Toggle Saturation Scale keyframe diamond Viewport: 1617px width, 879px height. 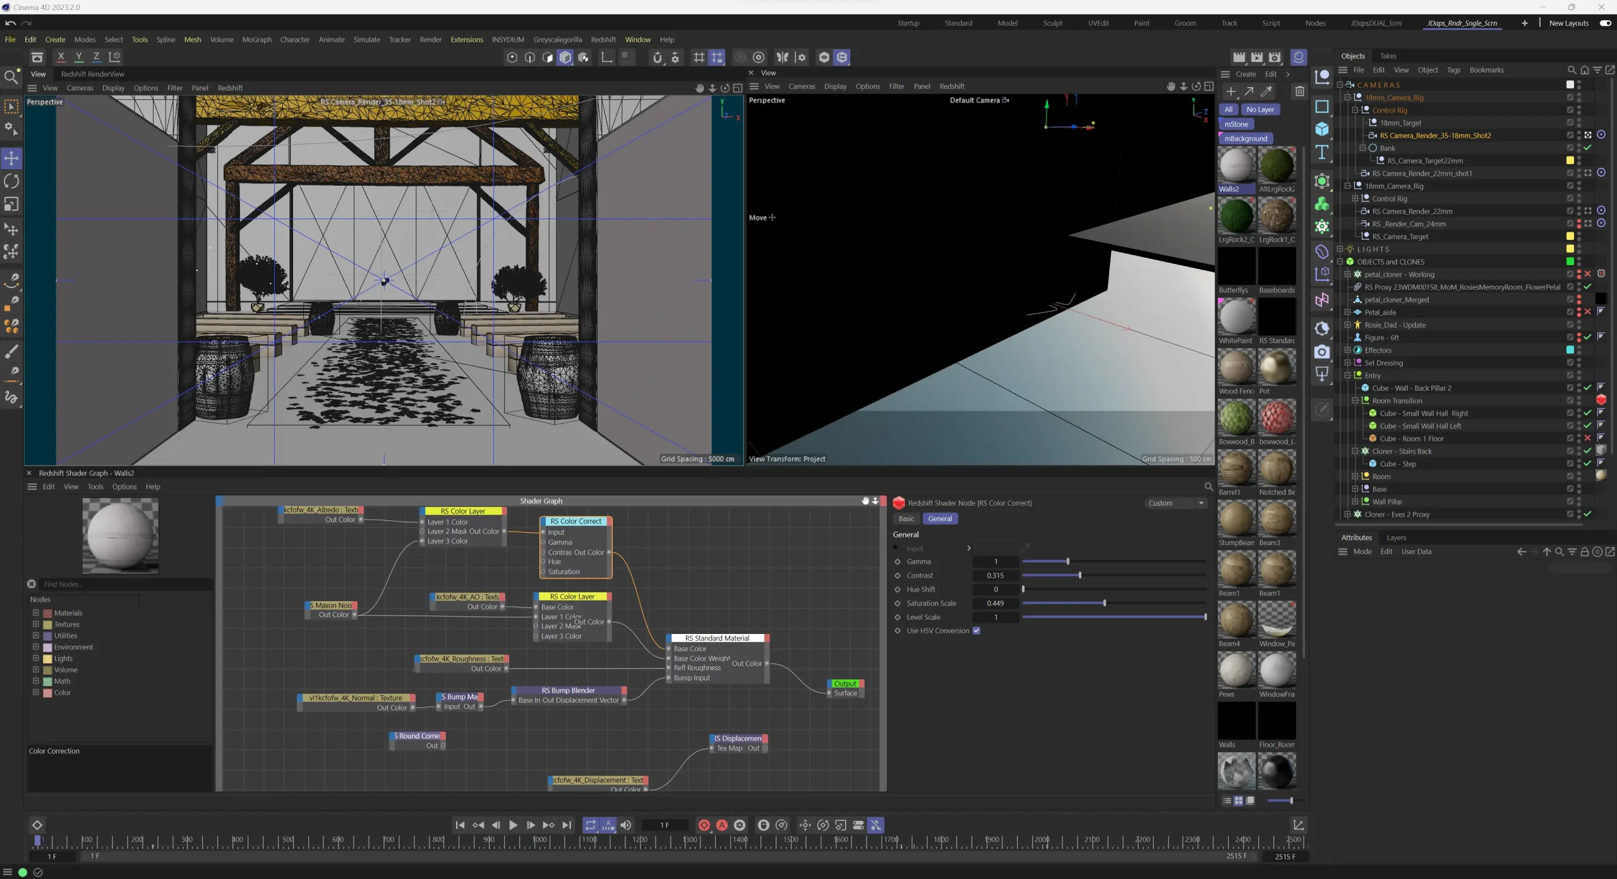click(x=898, y=604)
